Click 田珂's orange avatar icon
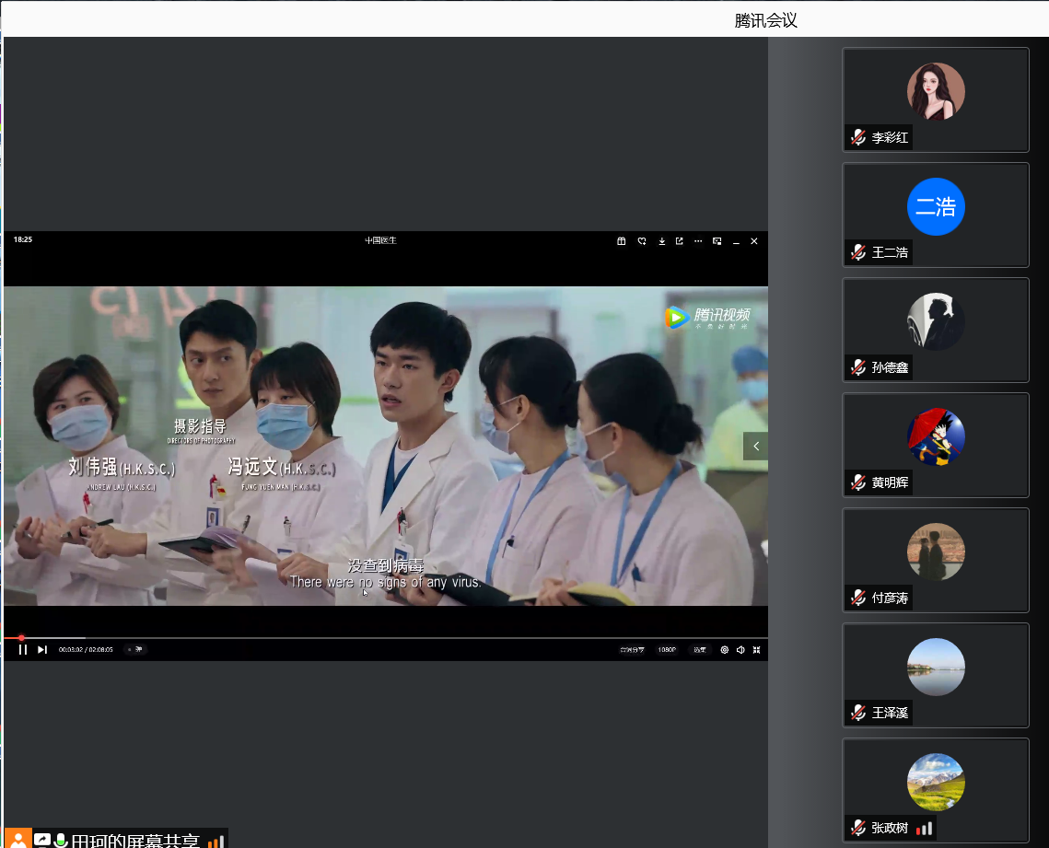 18,840
